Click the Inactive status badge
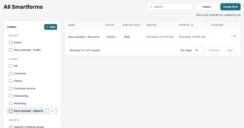This screenshot has width=244, height=128. 111,37
